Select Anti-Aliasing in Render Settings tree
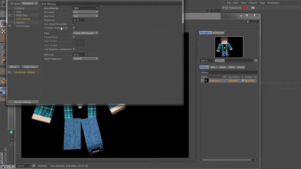The height and width of the screenshot is (169, 301). coord(23,19)
